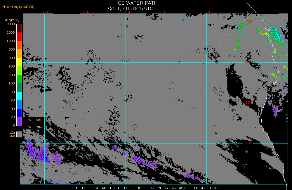Click the OCT 10, 2016 08:45Z footer text
Screen dimensions: 292x190
161,188
